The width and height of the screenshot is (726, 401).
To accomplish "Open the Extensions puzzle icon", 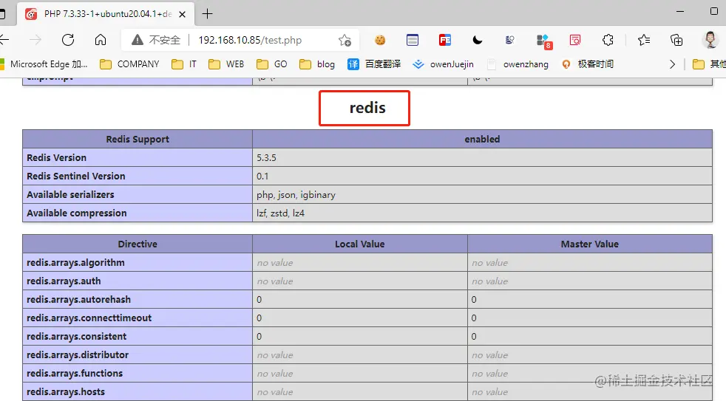I will click(608, 40).
